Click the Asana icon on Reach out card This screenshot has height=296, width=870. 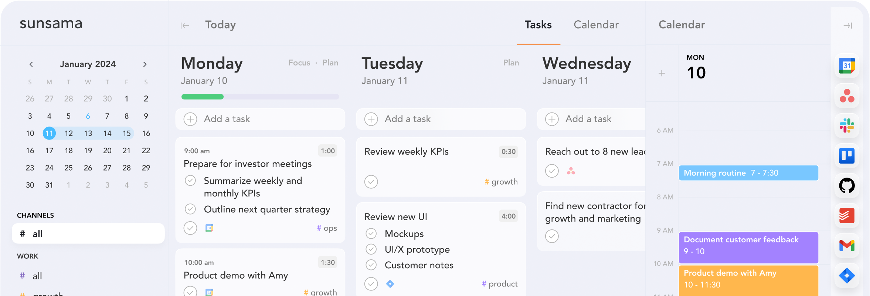[x=571, y=171]
